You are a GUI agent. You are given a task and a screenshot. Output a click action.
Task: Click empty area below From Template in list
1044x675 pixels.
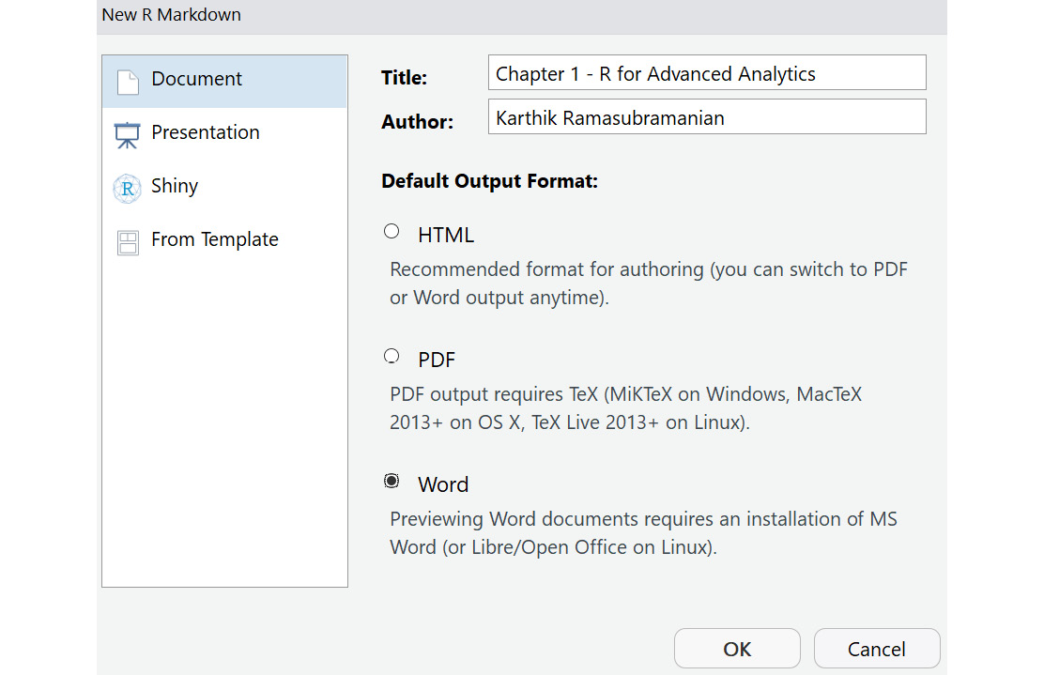pyautogui.click(x=224, y=422)
